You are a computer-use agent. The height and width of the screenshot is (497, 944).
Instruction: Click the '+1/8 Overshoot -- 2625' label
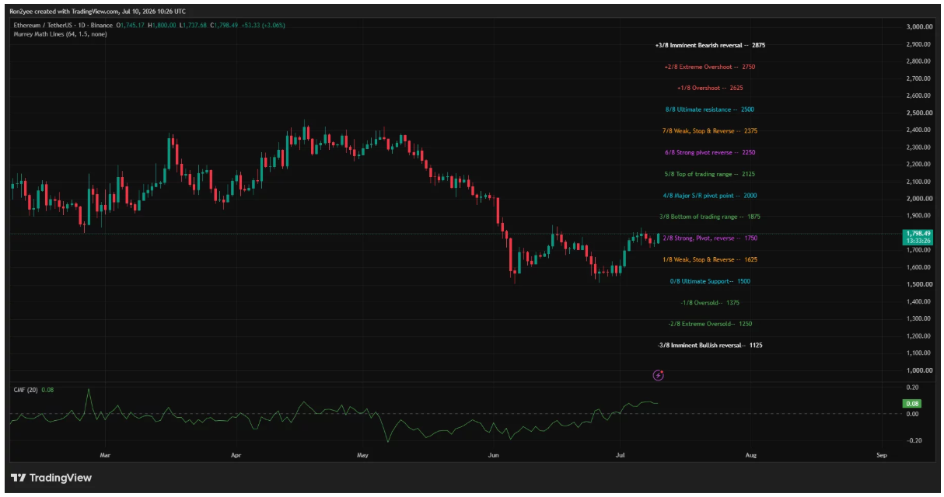[711, 89]
